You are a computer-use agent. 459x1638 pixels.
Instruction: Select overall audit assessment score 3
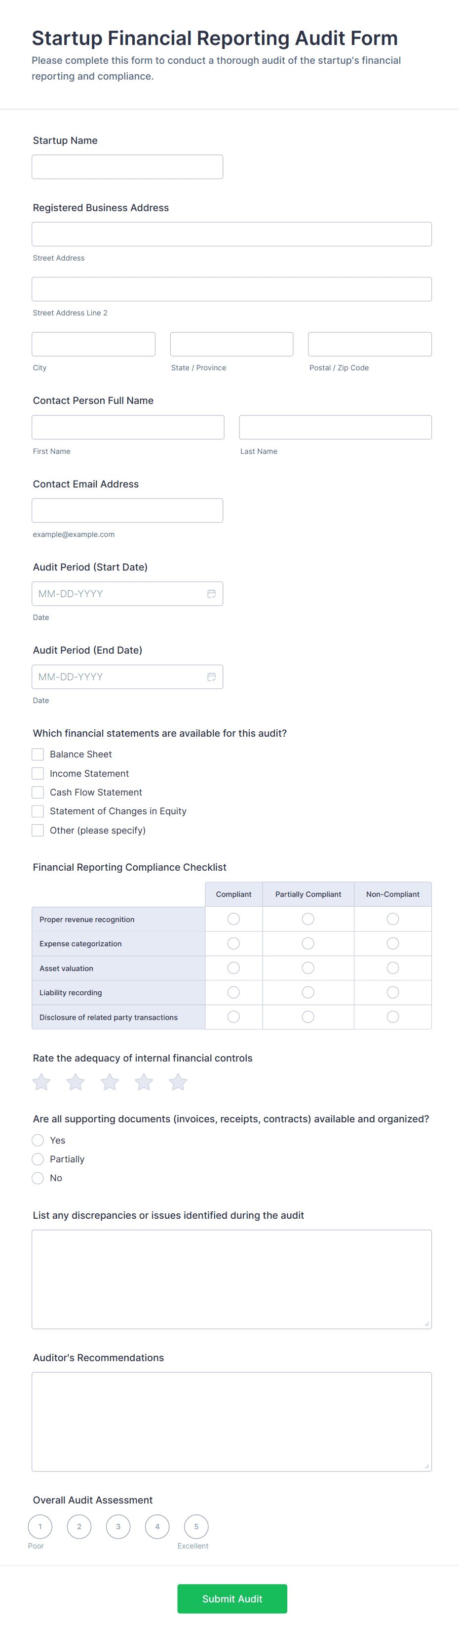(118, 1526)
